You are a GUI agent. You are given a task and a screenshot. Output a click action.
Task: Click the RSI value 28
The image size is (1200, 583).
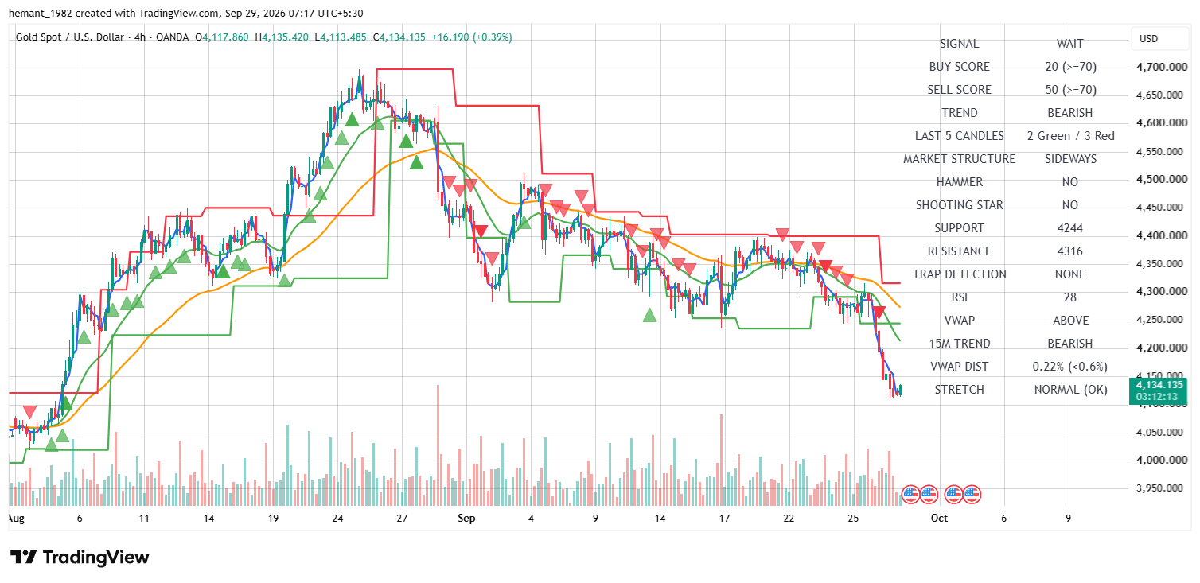click(1070, 297)
